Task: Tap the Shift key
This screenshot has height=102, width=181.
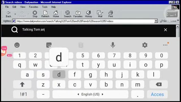Action: 22,84
